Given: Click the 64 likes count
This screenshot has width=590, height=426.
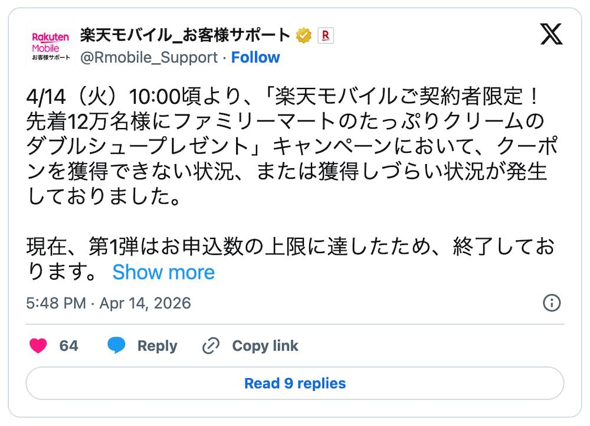Looking at the screenshot, I should pos(68,346).
